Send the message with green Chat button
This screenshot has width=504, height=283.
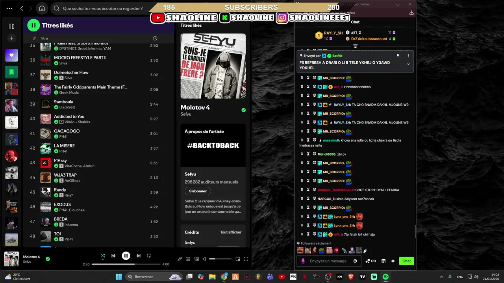click(x=407, y=261)
